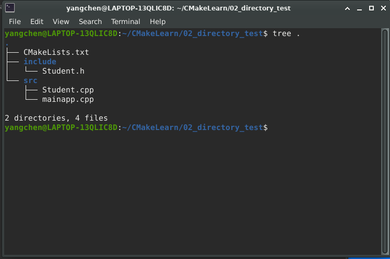Click Student.cpp in the tree output
This screenshot has width=390, height=259.
point(68,90)
